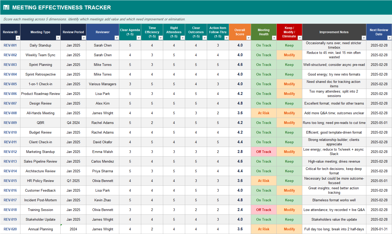392x234 pixels.
Task: Select the On Track cell for Sprint Planning
Action: [263, 65]
